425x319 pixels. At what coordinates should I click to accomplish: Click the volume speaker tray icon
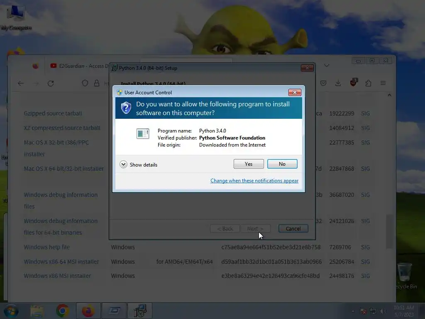click(x=383, y=312)
